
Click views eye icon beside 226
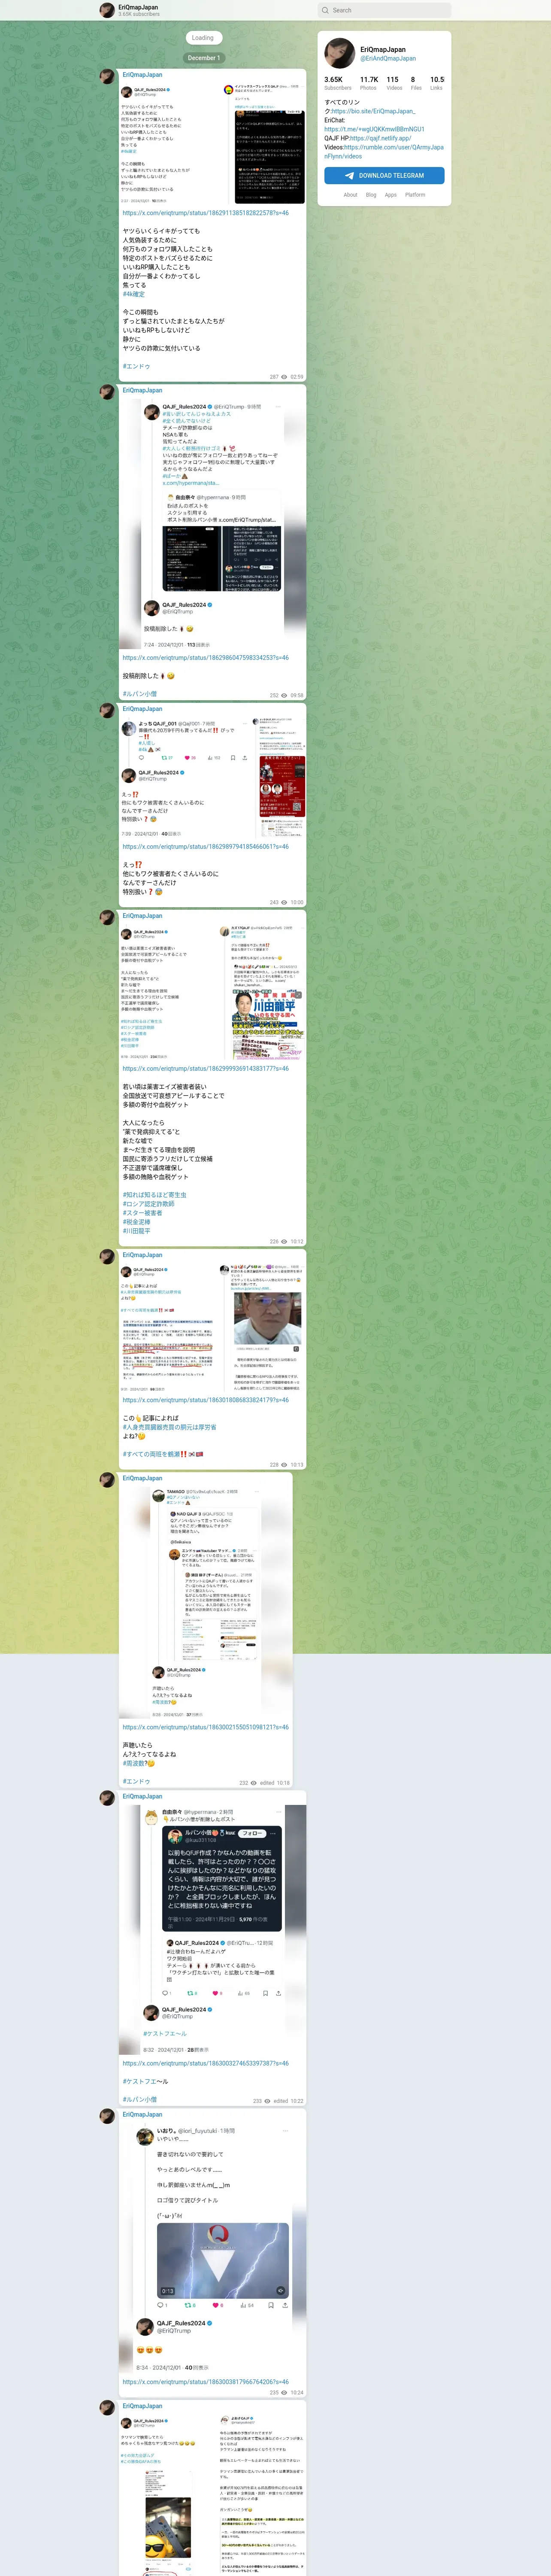tap(285, 1241)
